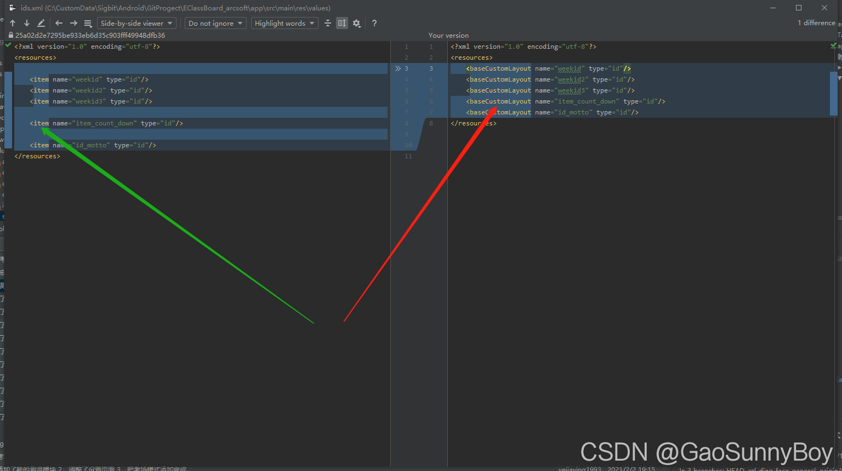Click left pane item_count_down line

click(106, 123)
